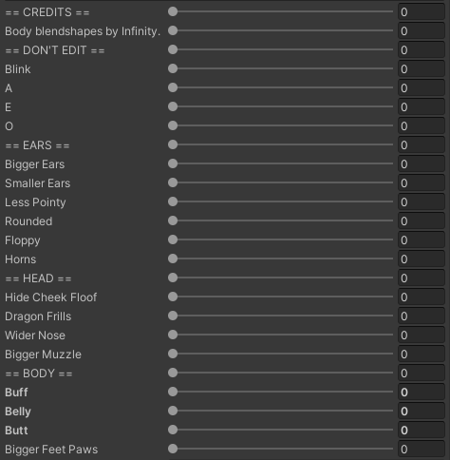
Task: Select the A viseme value field
Action: pyautogui.click(x=422, y=88)
